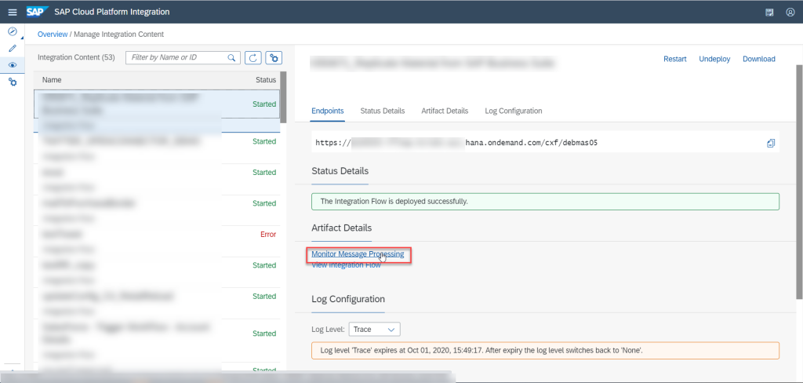
Task: Switch to the Endpoints tab
Action: pyautogui.click(x=327, y=111)
